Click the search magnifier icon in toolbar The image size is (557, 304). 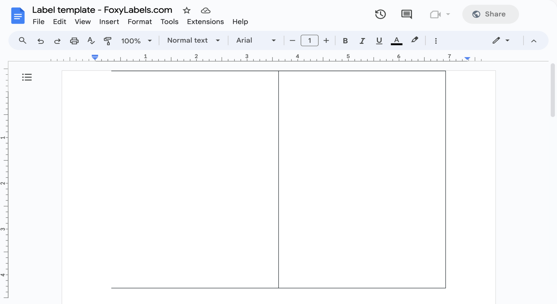22,41
